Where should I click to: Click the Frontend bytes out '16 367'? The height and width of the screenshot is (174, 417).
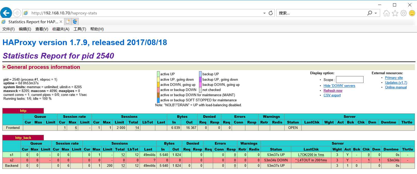click(191, 128)
